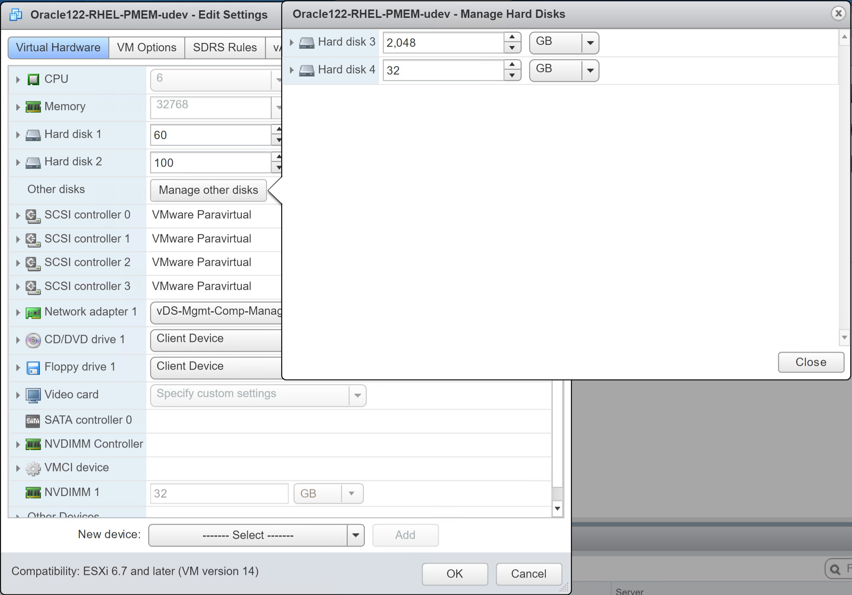Switch to the SDRS Rules tab
The width and height of the screenshot is (852, 595).
(225, 47)
